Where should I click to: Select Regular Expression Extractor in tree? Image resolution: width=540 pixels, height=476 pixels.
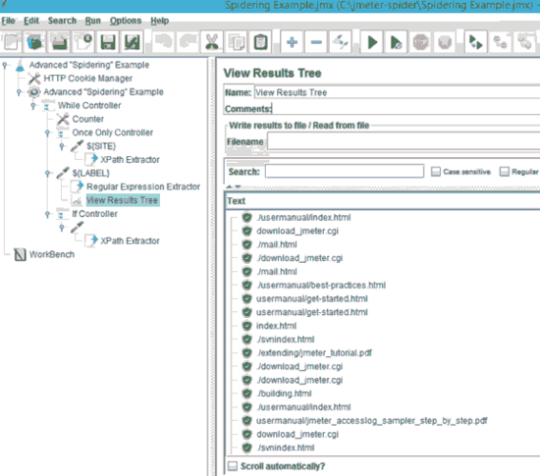(143, 186)
